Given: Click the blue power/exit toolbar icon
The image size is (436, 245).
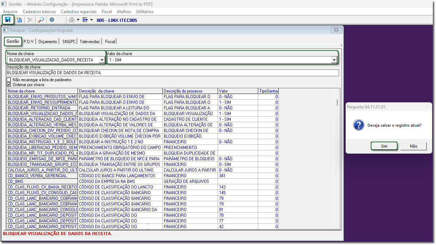Looking at the screenshot, I should (52, 20).
